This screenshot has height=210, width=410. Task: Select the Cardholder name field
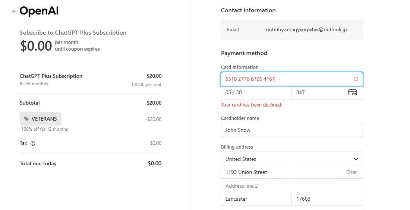pos(291,130)
